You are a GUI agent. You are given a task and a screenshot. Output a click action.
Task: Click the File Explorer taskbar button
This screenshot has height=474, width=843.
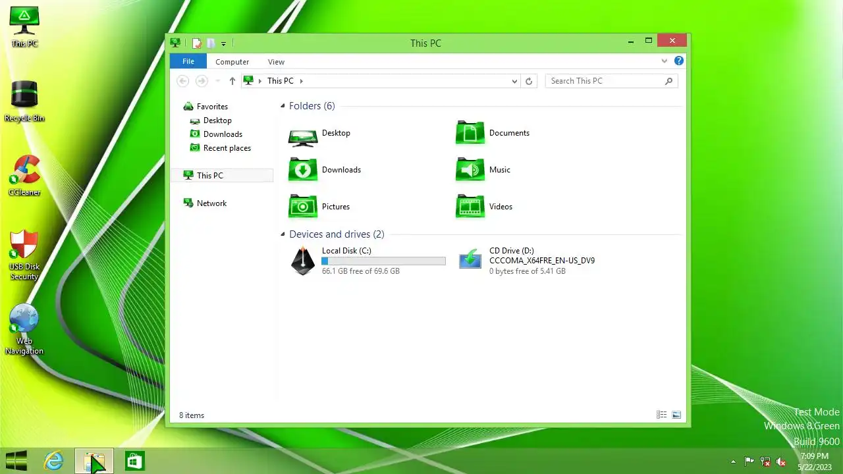pyautogui.click(x=94, y=461)
